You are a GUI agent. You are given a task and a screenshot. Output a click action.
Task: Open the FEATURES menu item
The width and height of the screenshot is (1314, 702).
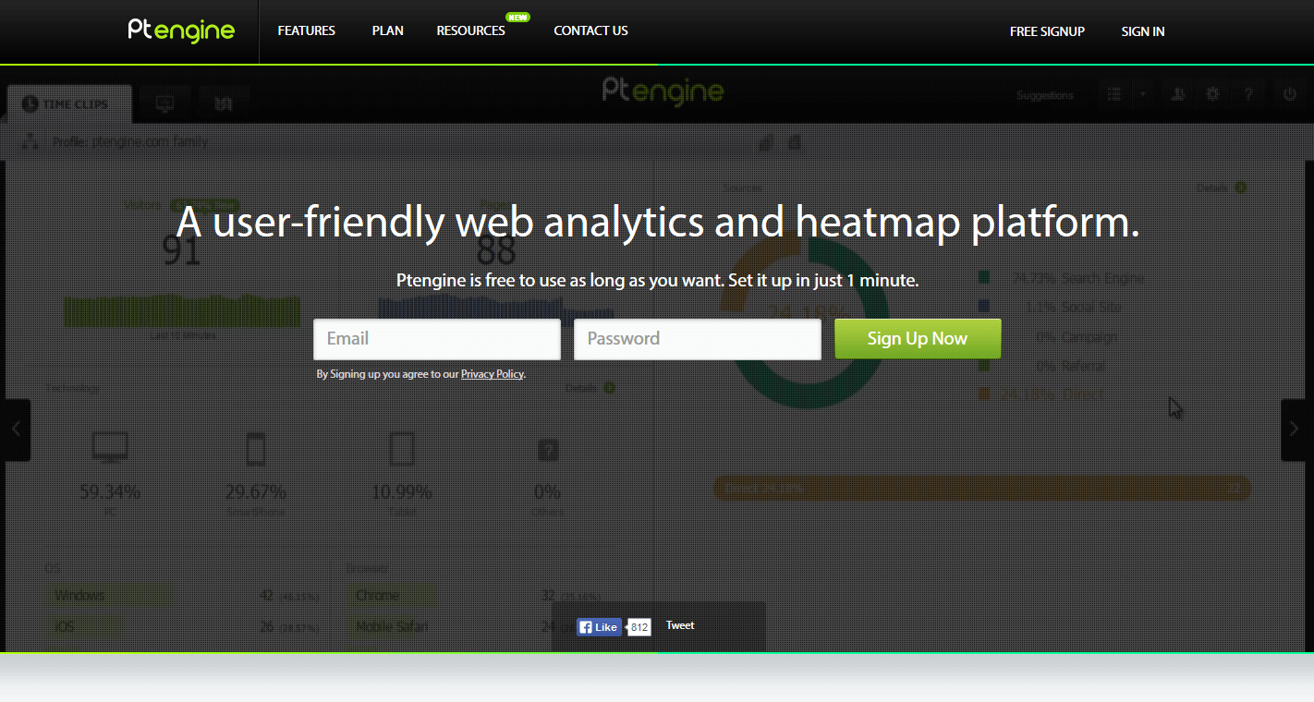click(306, 30)
